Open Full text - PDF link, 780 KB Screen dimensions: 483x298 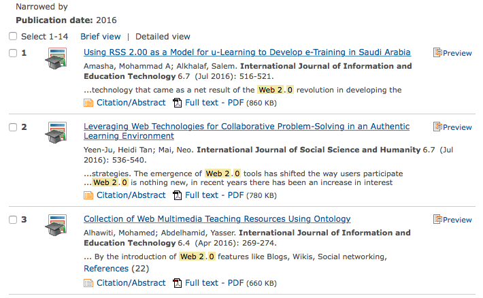click(x=214, y=195)
